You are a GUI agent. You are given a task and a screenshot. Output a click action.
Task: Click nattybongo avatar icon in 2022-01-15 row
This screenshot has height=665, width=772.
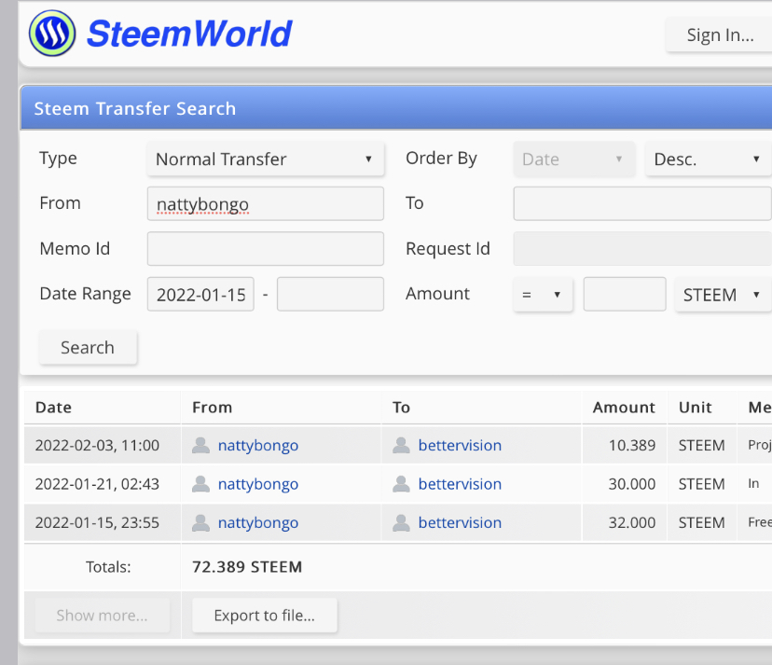pyautogui.click(x=200, y=522)
